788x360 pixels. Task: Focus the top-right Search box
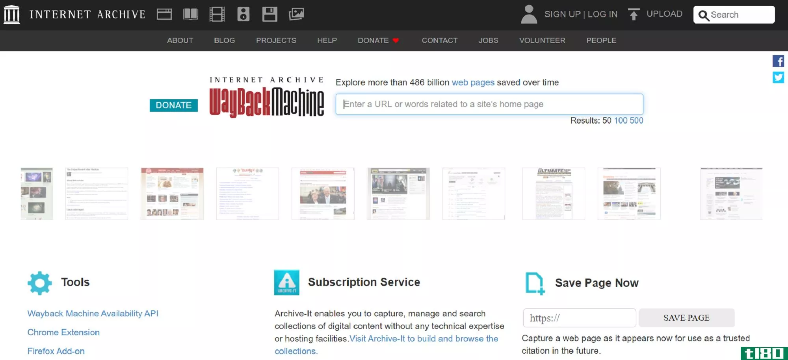(734, 15)
